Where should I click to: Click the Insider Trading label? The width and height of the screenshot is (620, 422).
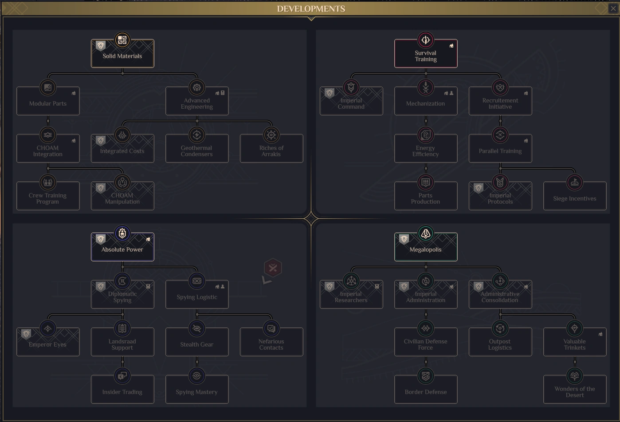pyautogui.click(x=122, y=392)
